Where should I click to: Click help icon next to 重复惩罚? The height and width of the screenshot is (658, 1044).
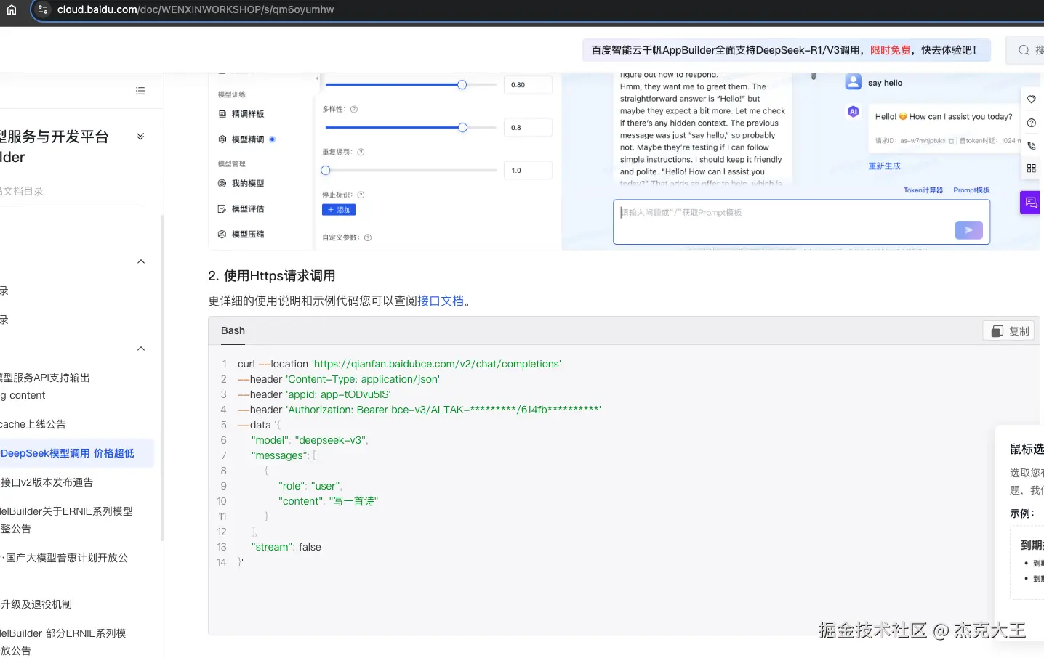click(x=361, y=153)
